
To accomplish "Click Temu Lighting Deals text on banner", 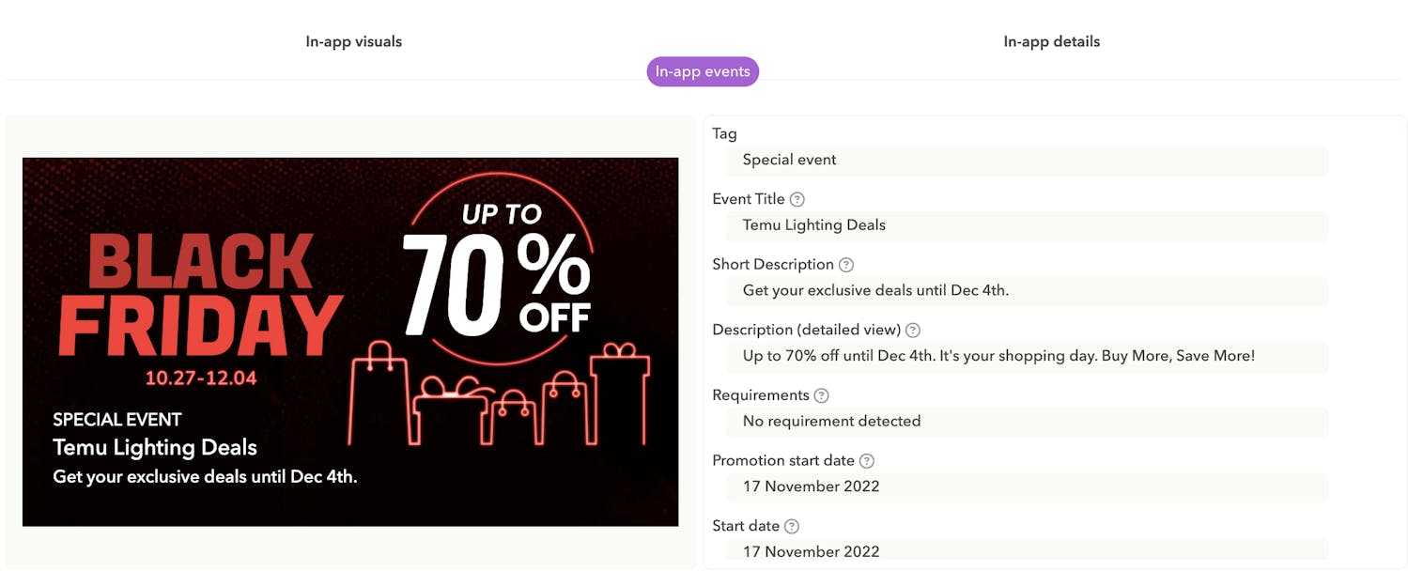I will (155, 448).
